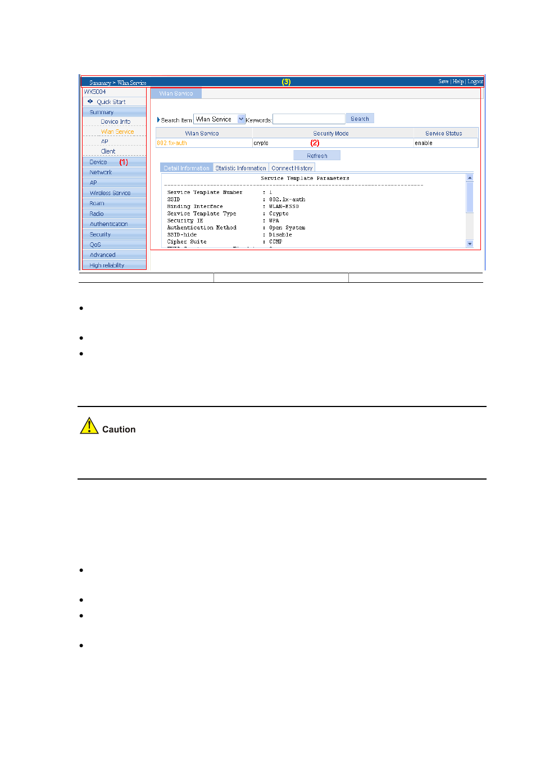Image resolution: width=536 pixels, height=759 pixels.
Task: Click the WX5004 device name
Action: (95, 92)
